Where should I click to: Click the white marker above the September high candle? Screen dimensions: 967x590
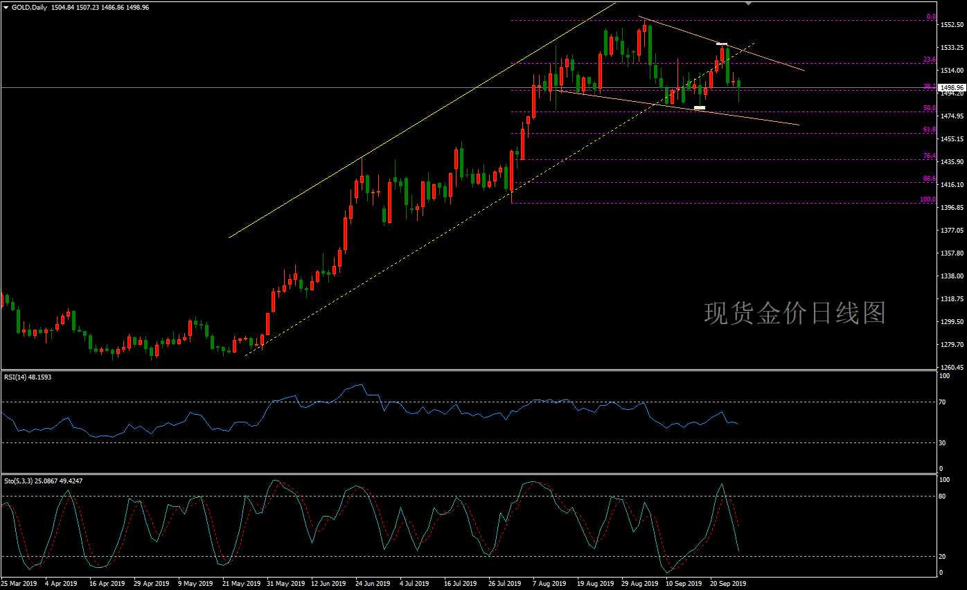point(721,44)
